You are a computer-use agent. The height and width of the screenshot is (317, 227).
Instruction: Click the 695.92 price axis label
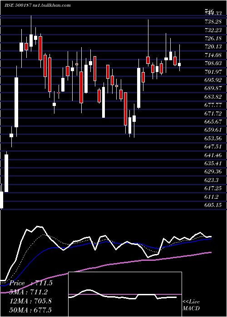tap(213, 80)
